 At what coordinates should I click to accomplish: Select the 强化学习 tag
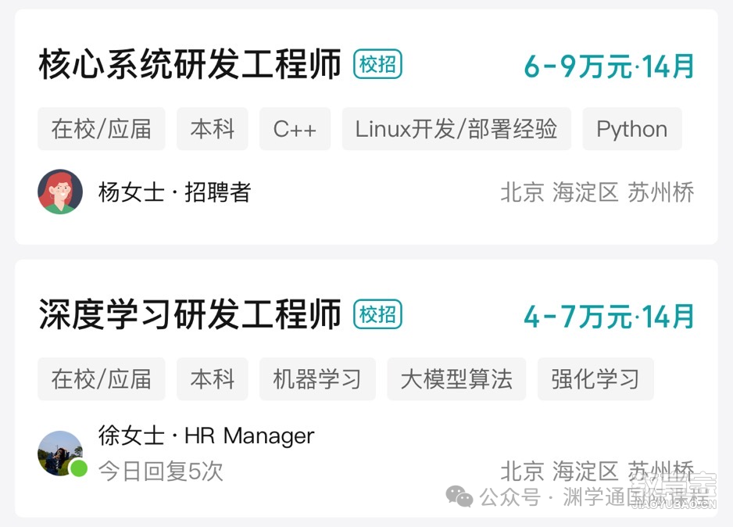(595, 378)
